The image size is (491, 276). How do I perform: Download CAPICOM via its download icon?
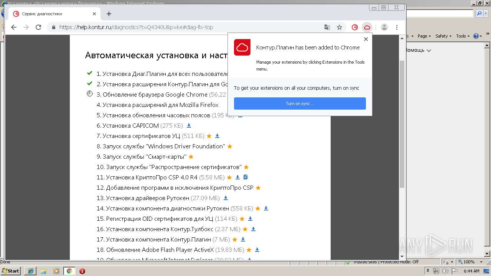pyautogui.click(x=189, y=126)
